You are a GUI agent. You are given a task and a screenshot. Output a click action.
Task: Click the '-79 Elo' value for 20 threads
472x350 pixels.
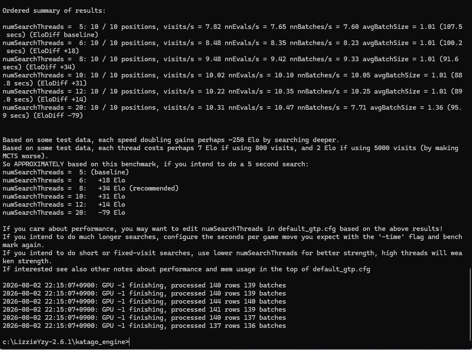point(112,213)
